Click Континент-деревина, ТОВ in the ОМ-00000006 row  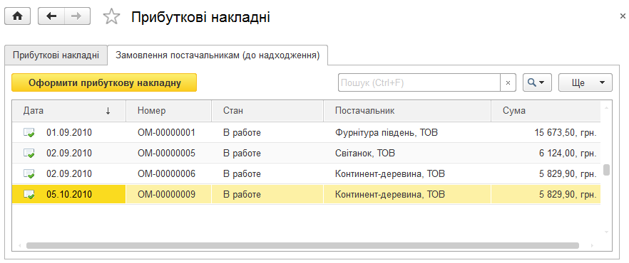click(x=390, y=174)
